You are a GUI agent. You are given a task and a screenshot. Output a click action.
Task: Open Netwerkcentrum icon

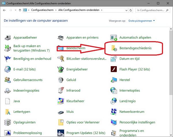114,112
